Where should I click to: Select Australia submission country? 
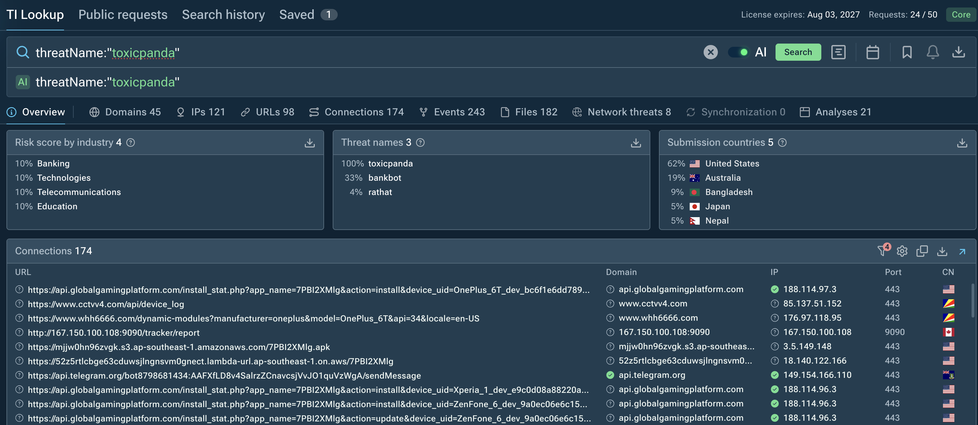click(723, 178)
